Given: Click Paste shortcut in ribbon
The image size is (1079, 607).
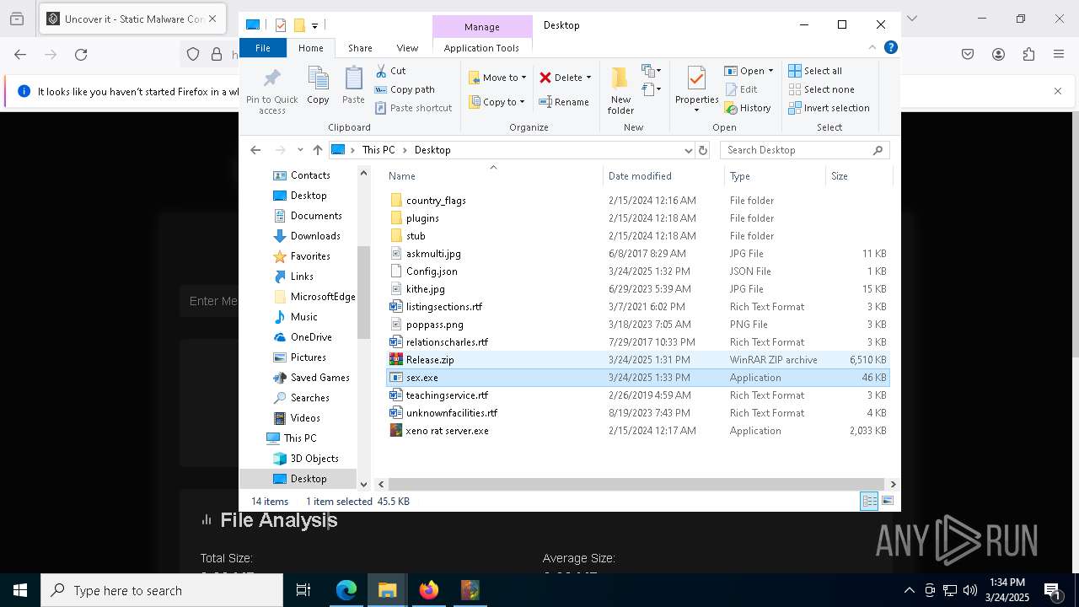Looking at the screenshot, I should coord(413,108).
